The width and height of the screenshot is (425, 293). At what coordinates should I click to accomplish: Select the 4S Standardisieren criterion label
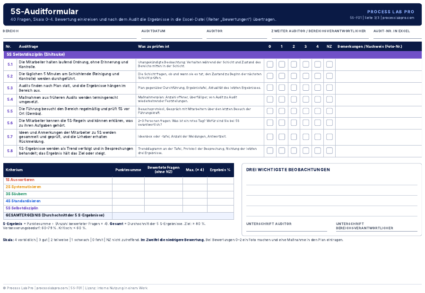coord(23,201)
